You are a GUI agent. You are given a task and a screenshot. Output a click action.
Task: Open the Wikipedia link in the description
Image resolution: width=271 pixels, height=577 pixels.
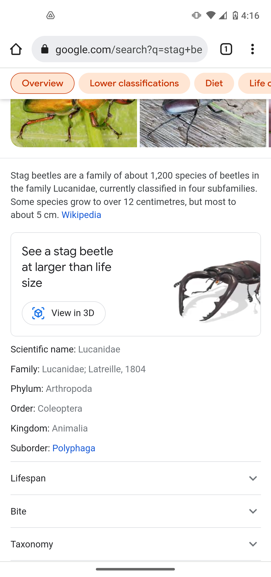coord(81,215)
